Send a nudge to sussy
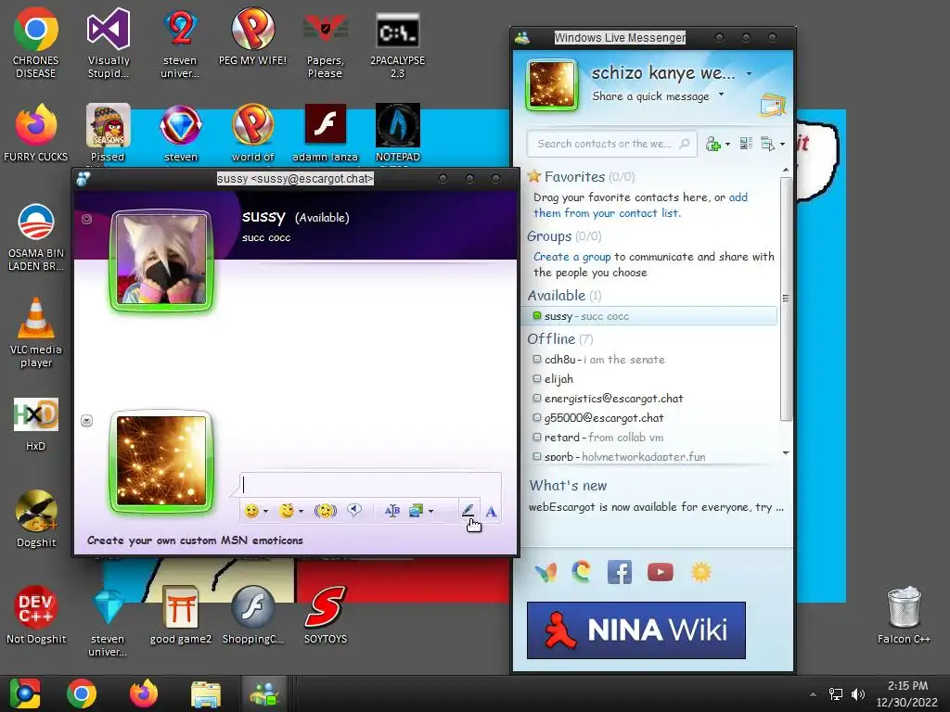Screen dimensions: 950x712 tap(326, 511)
